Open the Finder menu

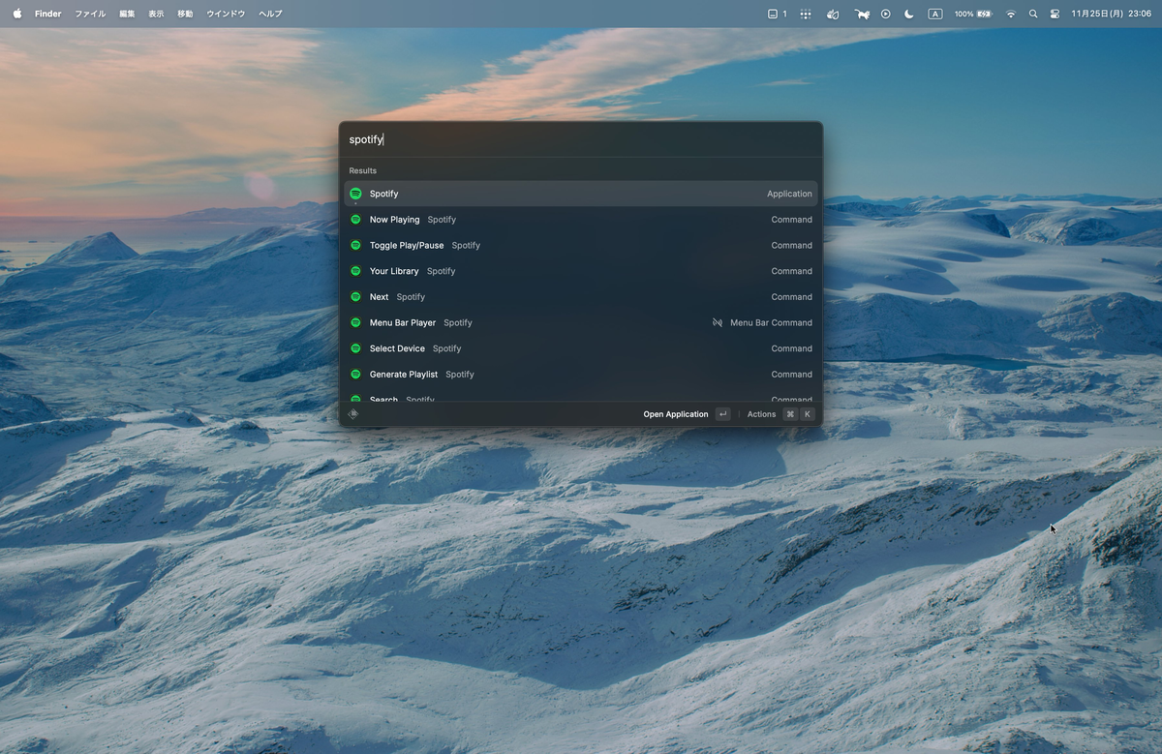[x=47, y=14]
